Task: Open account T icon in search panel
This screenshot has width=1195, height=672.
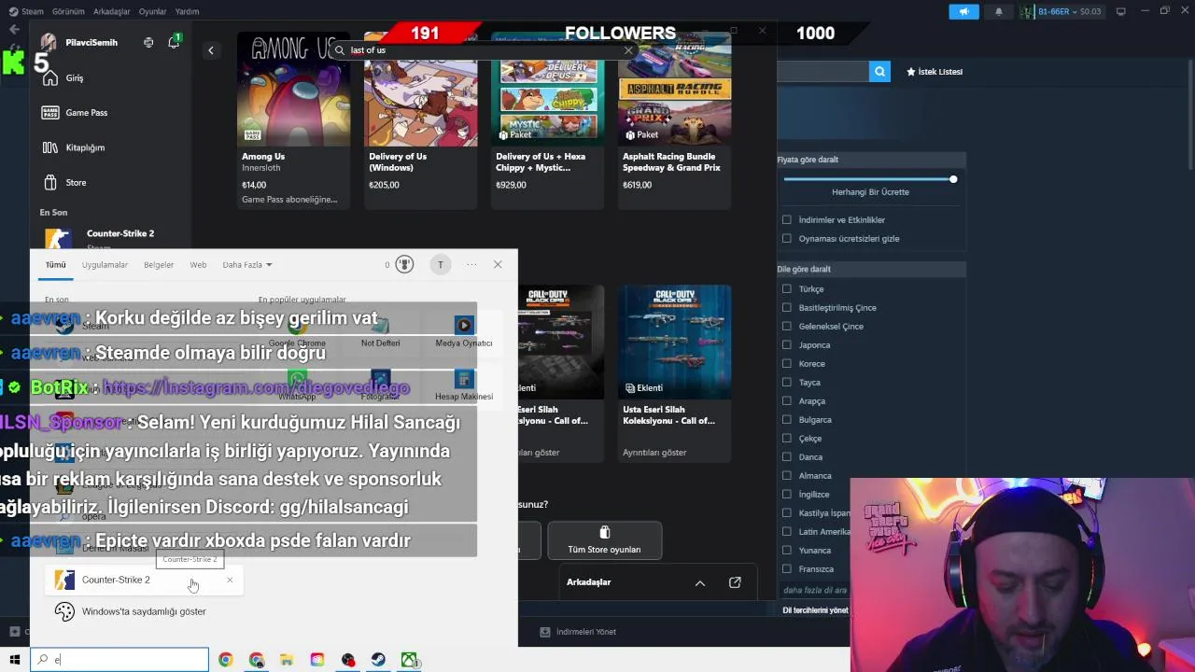Action: click(x=440, y=264)
